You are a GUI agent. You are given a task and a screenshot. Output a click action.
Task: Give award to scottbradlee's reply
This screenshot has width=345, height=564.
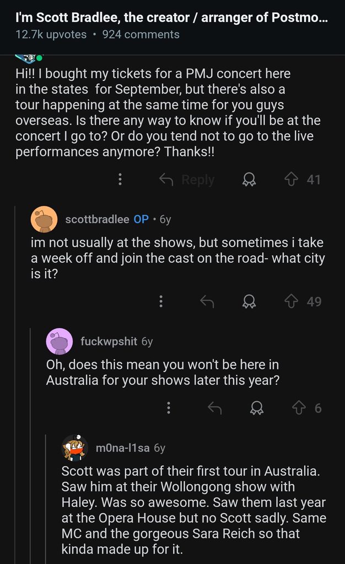pos(249,301)
